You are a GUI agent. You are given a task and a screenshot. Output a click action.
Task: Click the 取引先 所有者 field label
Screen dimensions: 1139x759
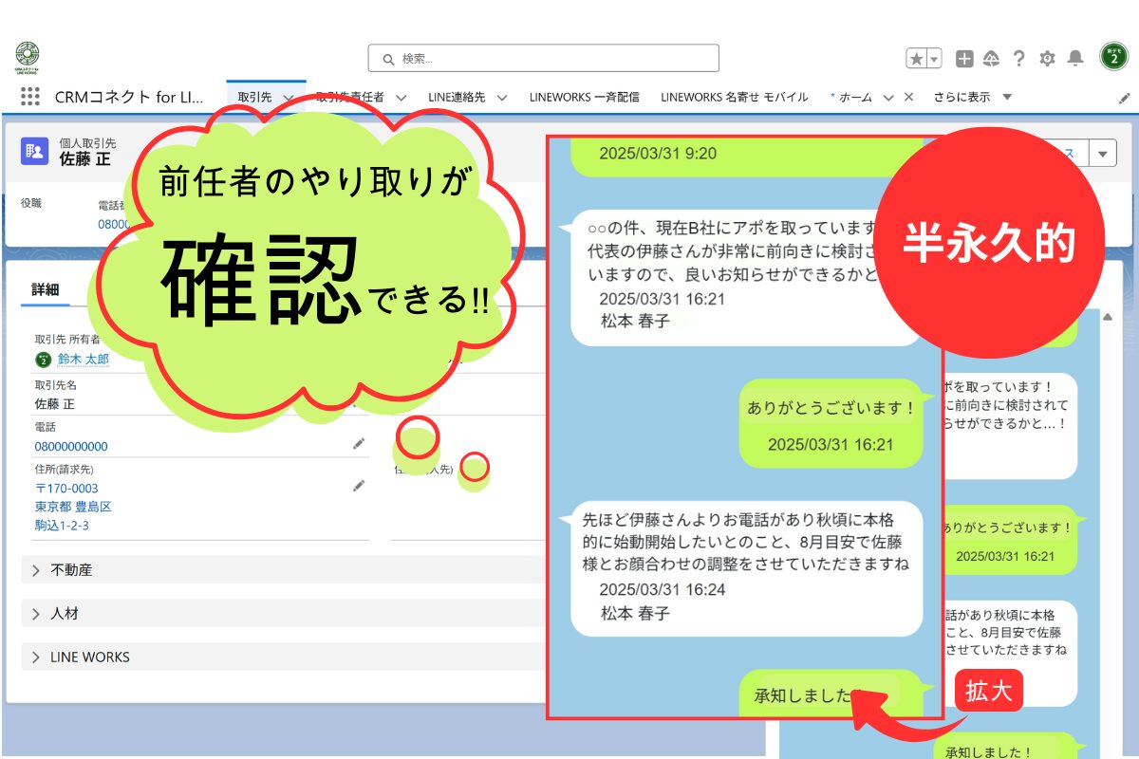pyautogui.click(x=67, y=339)
